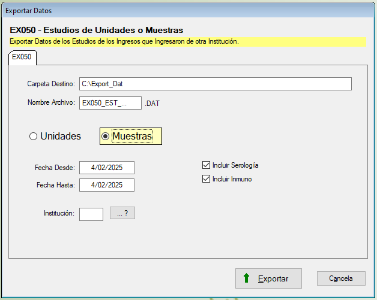Click the 'Carpeta Destino:' label
377x300 pixels.
pos(50,84)
